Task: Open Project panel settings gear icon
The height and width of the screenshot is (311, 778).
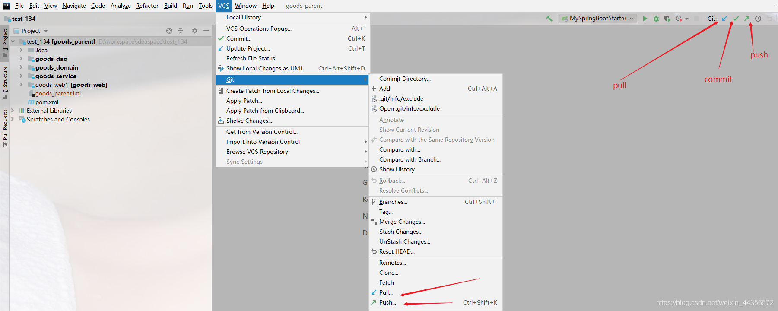Action: point(195,31)
